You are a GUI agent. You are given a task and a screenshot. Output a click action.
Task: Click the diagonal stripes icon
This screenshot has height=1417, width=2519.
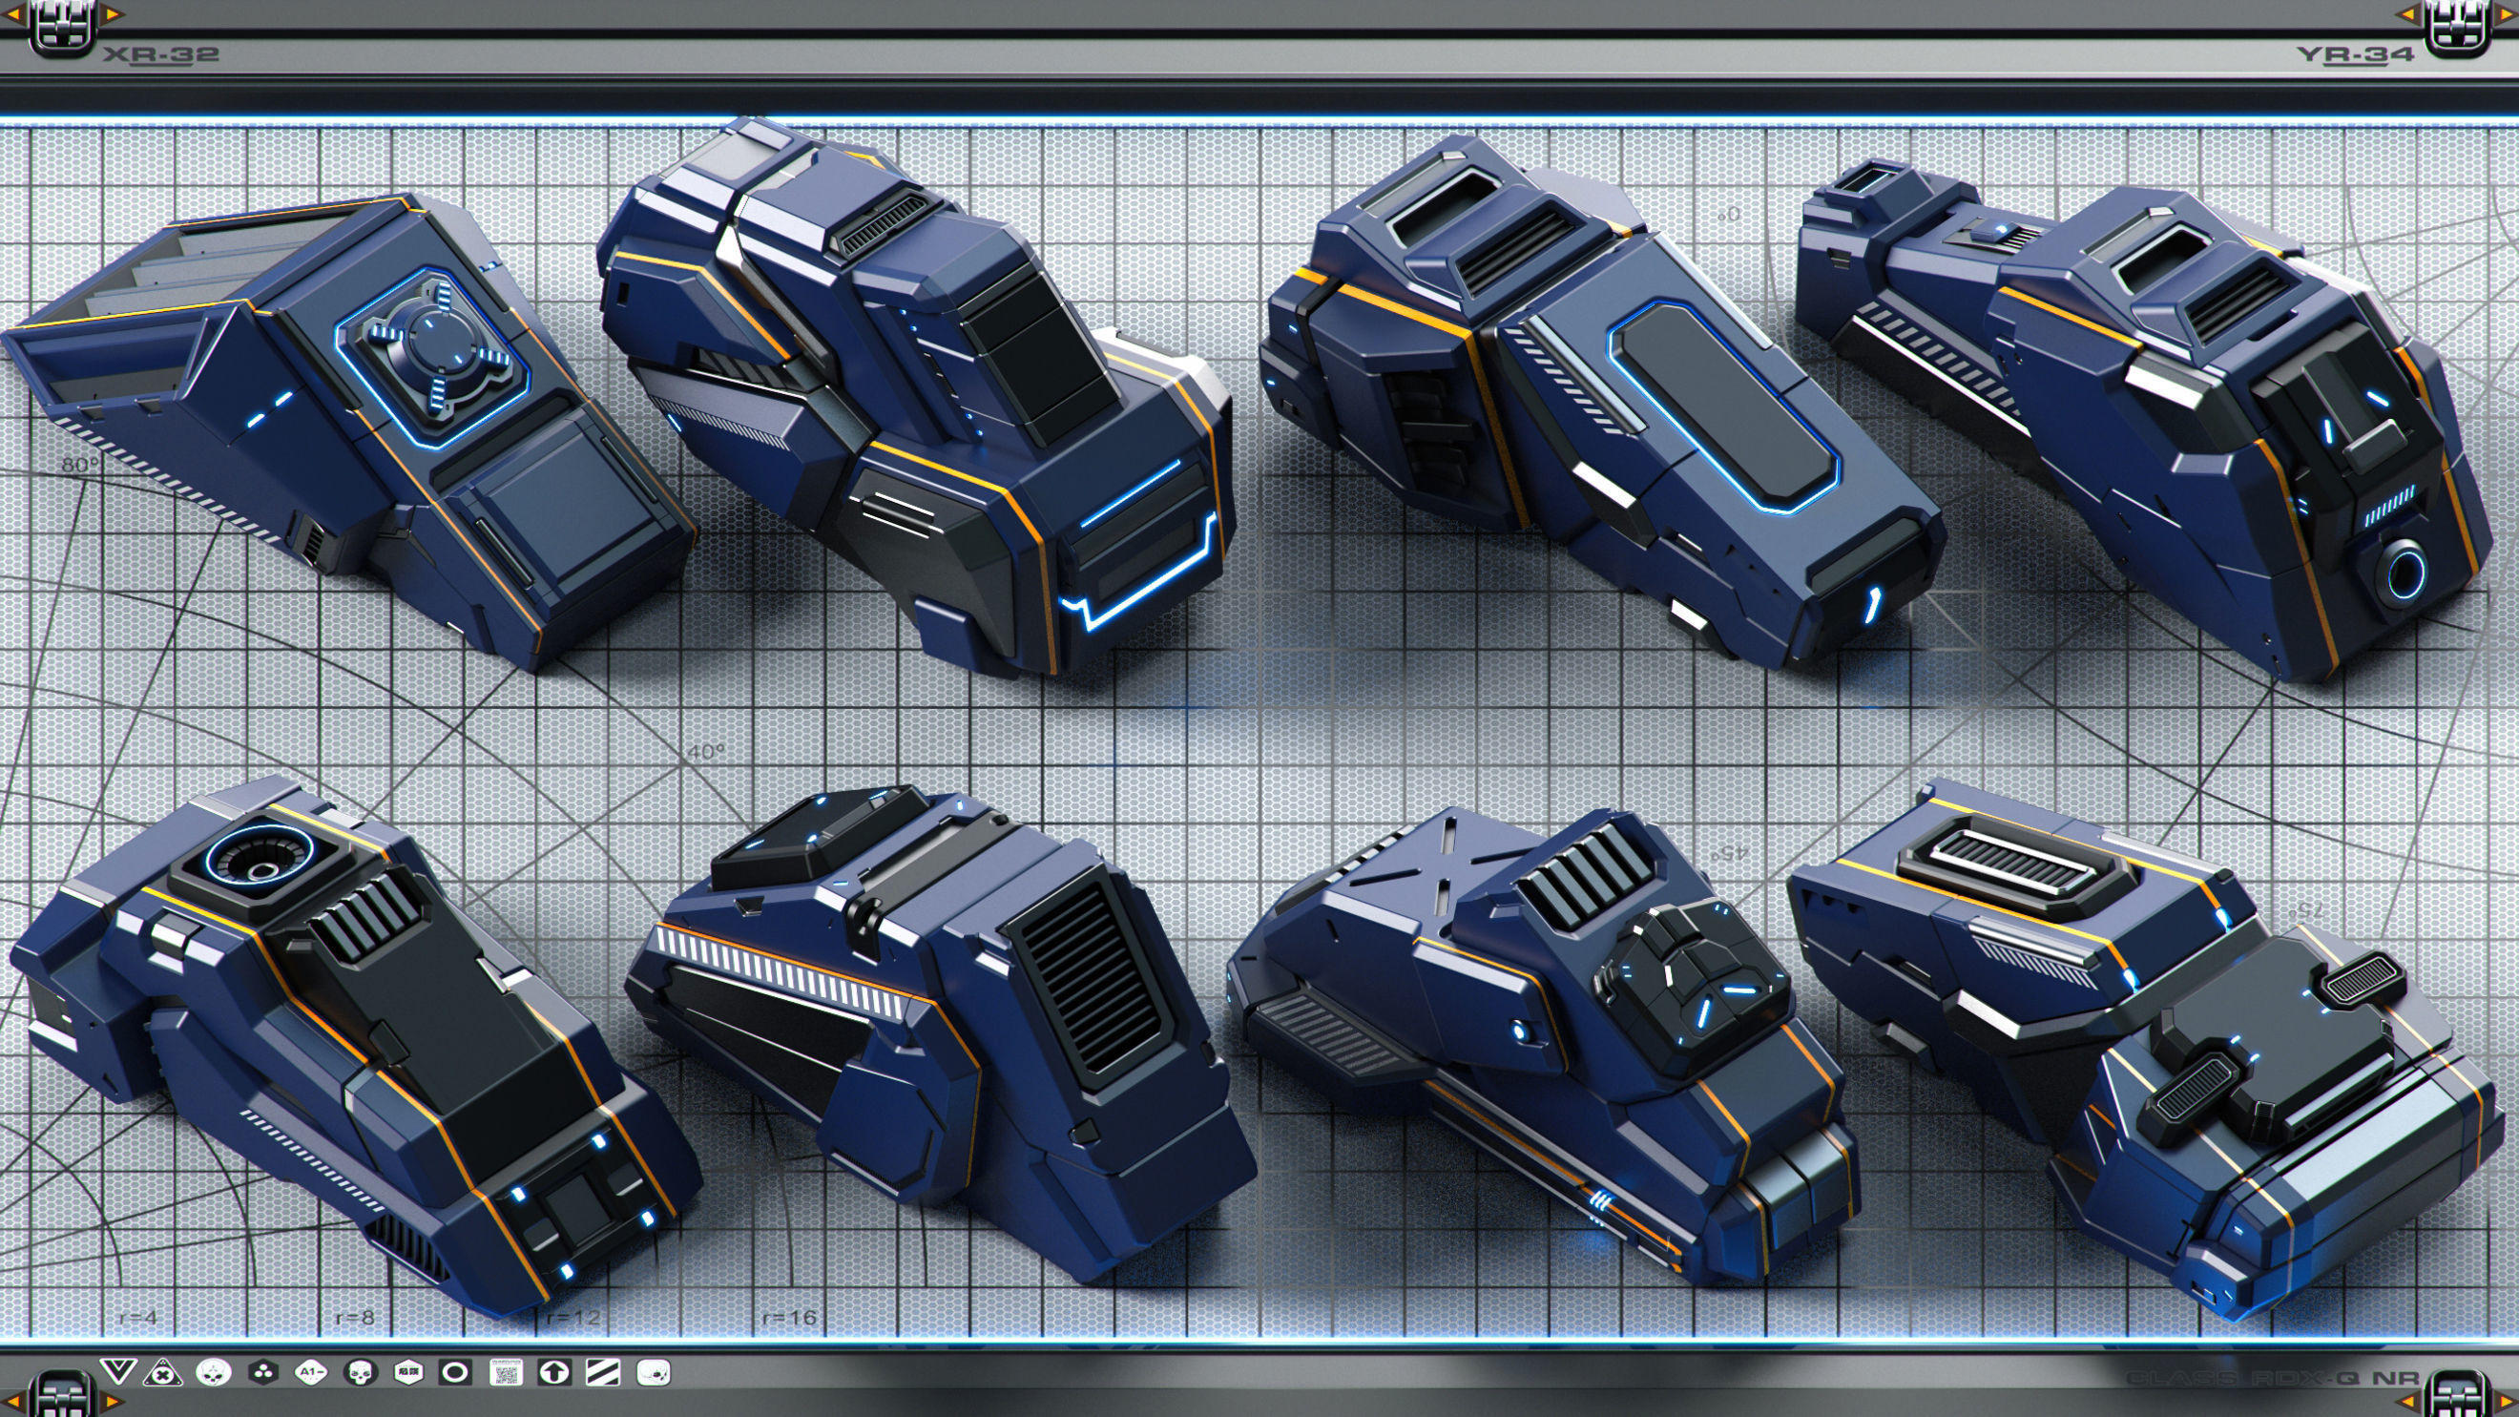tap(602, 1373)
